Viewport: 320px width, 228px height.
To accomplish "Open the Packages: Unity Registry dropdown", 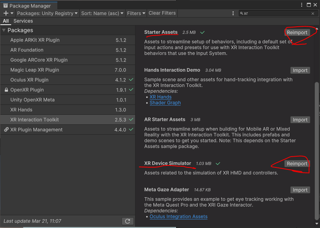I will [47, 13].
